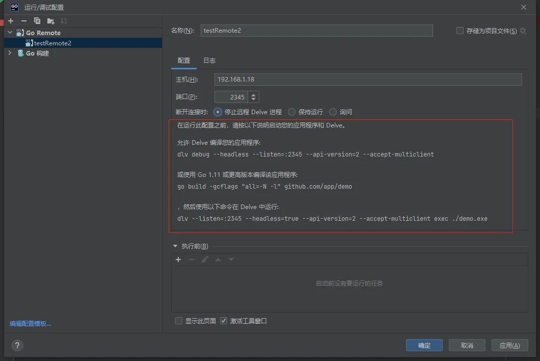540x361 pixels.
Task: Move before-launch task up
Action: pyautogui.click(x=218, y=260)
